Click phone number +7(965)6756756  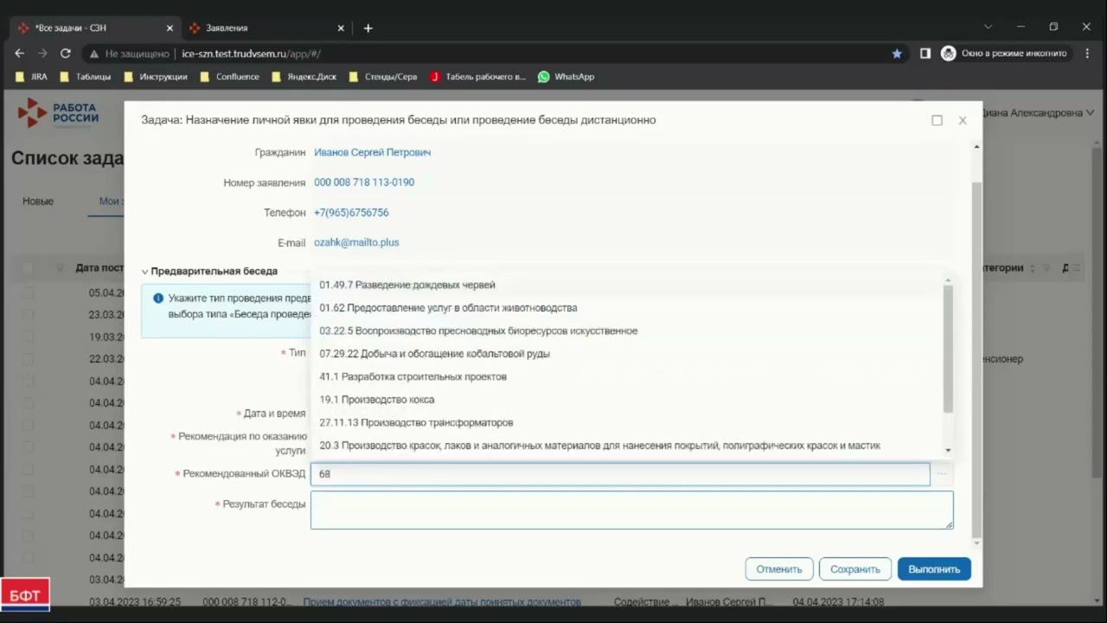tap(351, 213)
